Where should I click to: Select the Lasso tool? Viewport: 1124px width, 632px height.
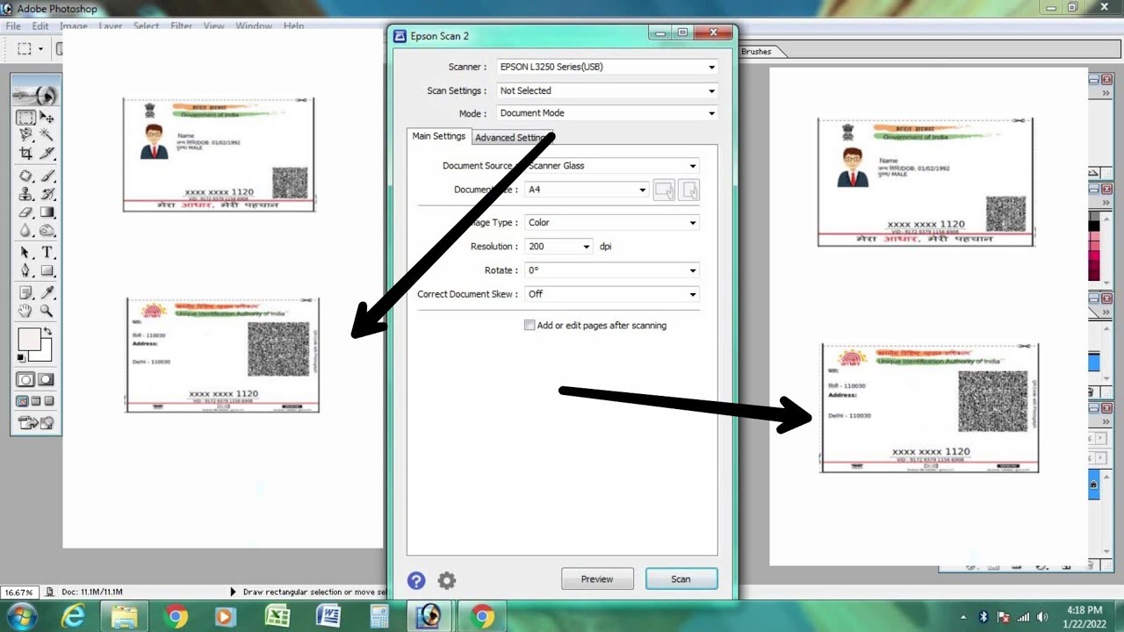pyautogui.click(x=26, y=135)
